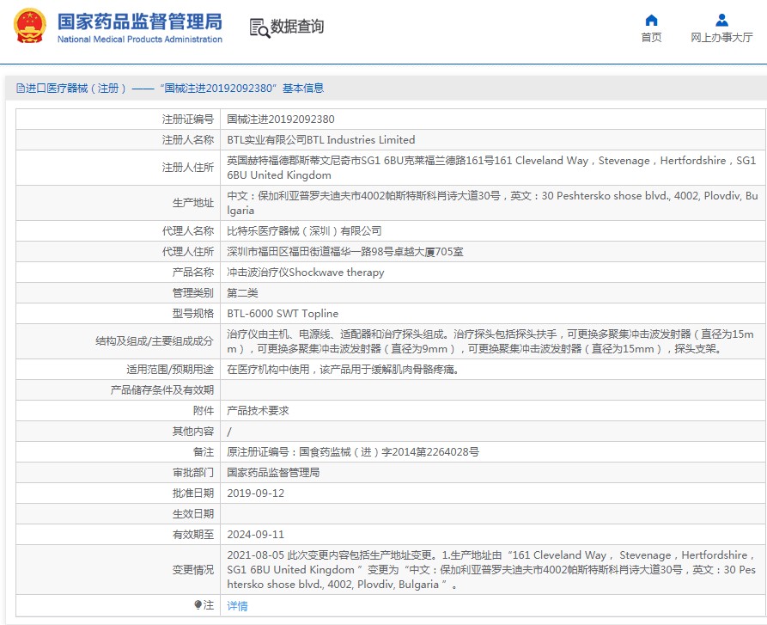This screenshot has height=625, width=767.
Task: Click the 结构及组成 description text
Action: click(x=490, y=341)
